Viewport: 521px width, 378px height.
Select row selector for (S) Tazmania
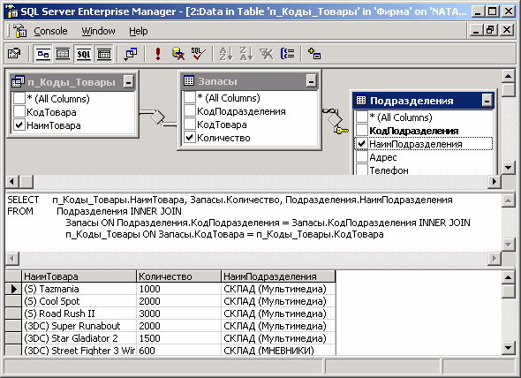tap(13, 289)
